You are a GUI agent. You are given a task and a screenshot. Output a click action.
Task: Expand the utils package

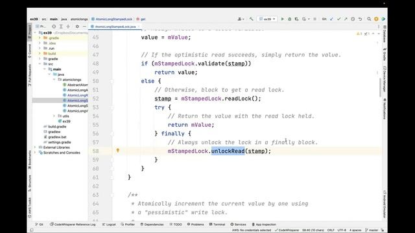point(54,116)
